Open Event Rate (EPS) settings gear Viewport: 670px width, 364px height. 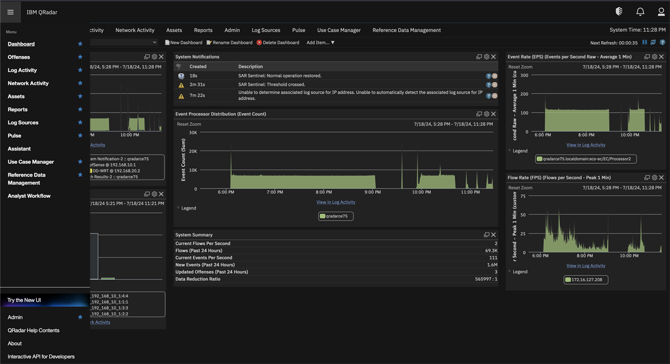tap(654, 57)
